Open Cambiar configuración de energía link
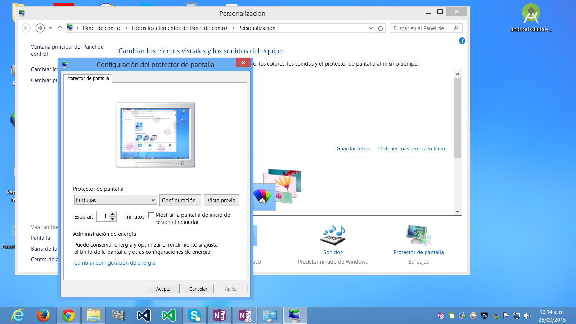The height and width of the screenshot is (324, 576). coord(115,263)
